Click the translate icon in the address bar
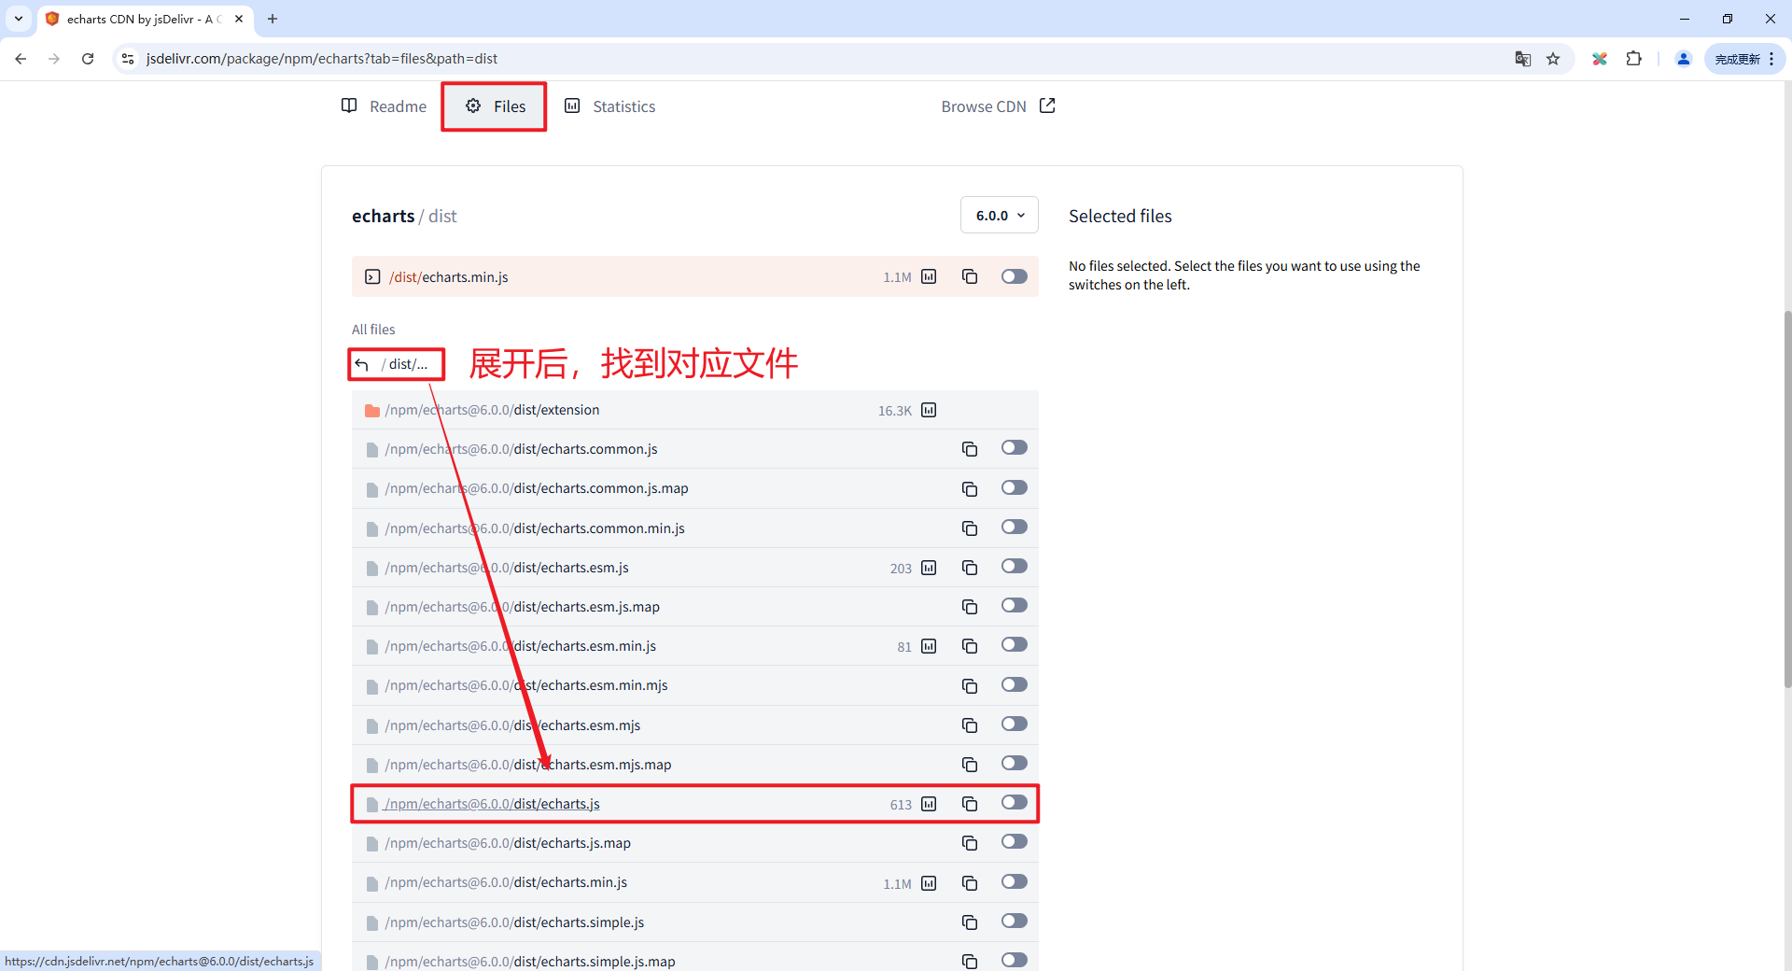Viewport: 1792px width, 971px height. [1523, 58]
